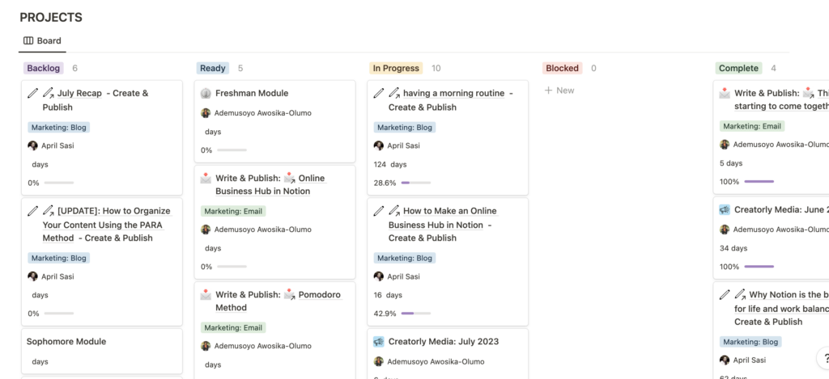Click the Ready column label
The height and width of the screenshot is (379, 829).
(x=213, y=68)
